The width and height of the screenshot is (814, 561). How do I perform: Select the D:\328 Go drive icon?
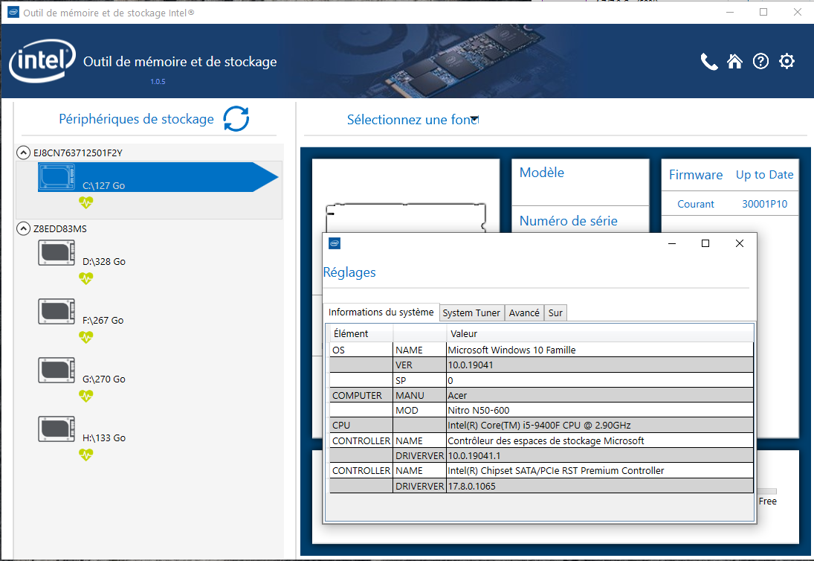click(x=56, y=253)
